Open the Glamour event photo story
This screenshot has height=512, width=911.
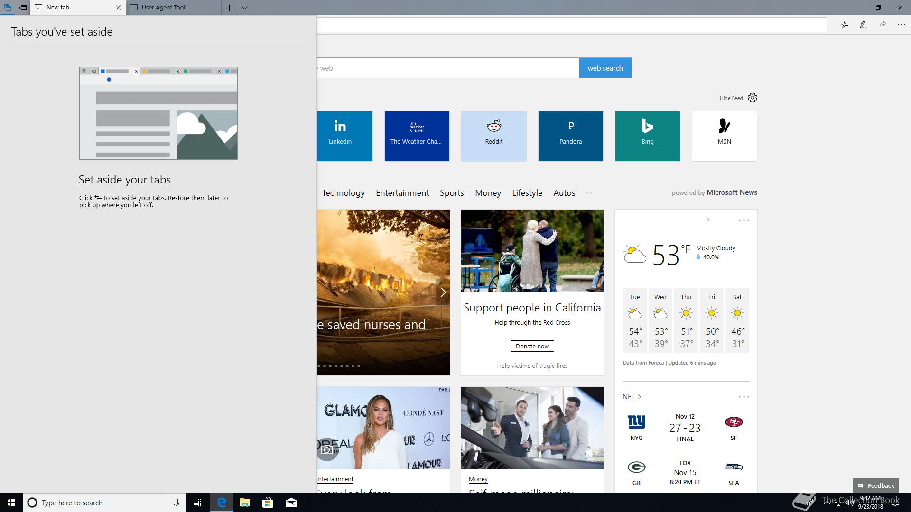click(x=383, y=428)
